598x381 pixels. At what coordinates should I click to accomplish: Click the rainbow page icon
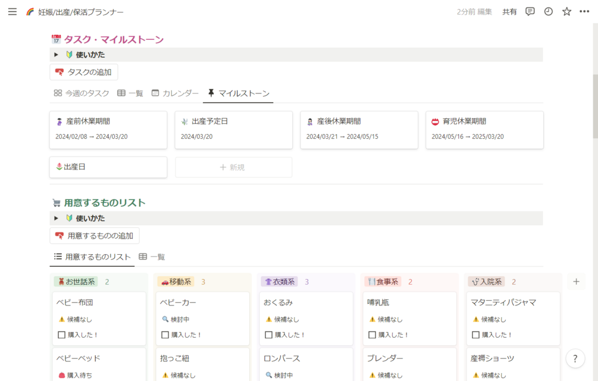point(30,12)
